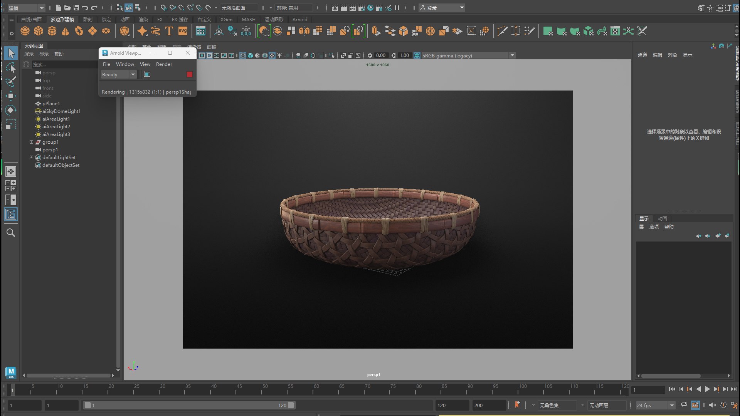740x416 pixels.
Task: Create a polygon cube from the shelf
Action: pyautogui.click(x=39, y=31)
